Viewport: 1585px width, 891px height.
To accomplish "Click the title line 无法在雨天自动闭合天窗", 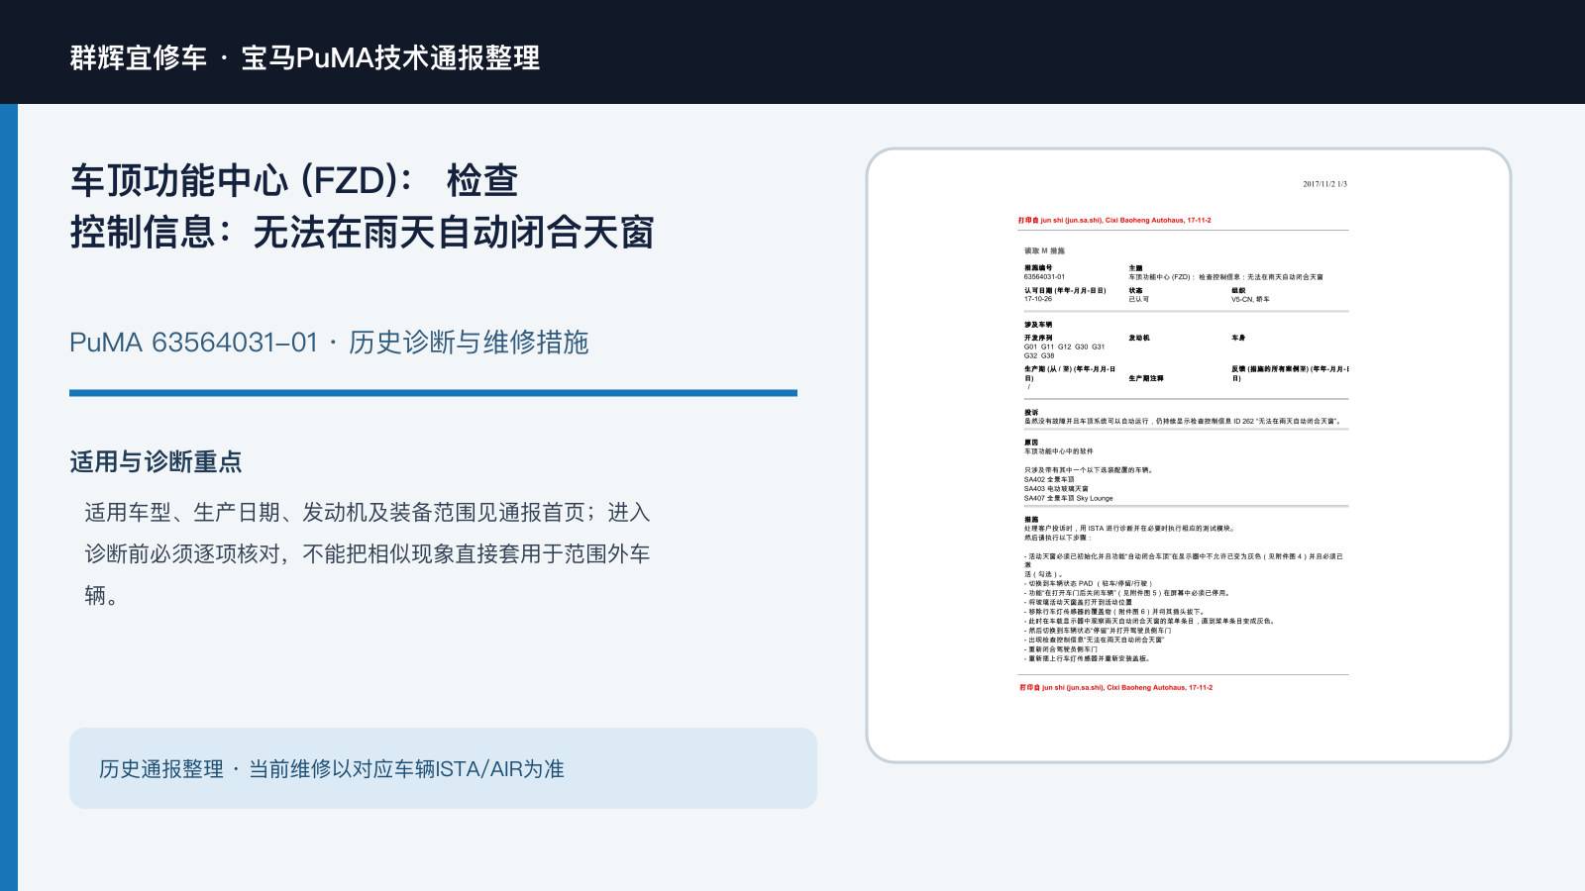I will click(x=454, y=233).
